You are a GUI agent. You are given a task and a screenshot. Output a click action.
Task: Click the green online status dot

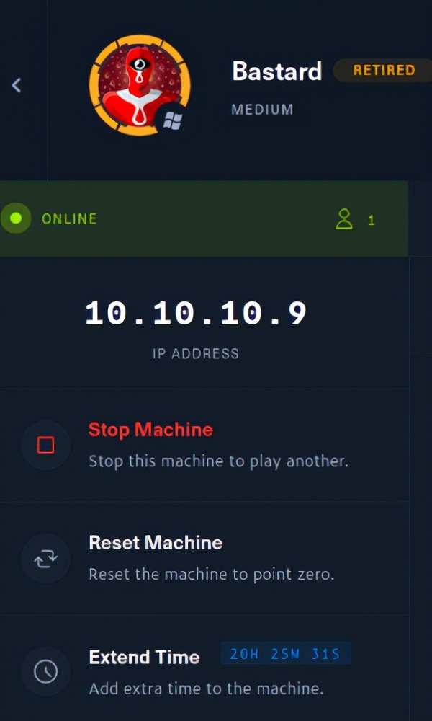tap(16, 218)
